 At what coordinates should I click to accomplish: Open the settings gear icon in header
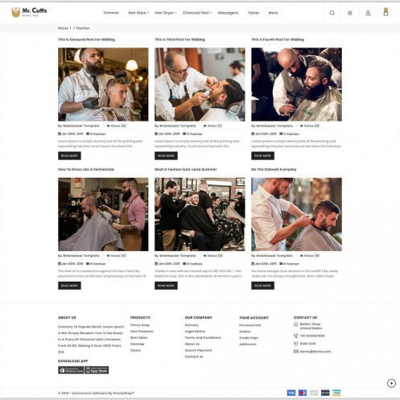tap(350, 13)
